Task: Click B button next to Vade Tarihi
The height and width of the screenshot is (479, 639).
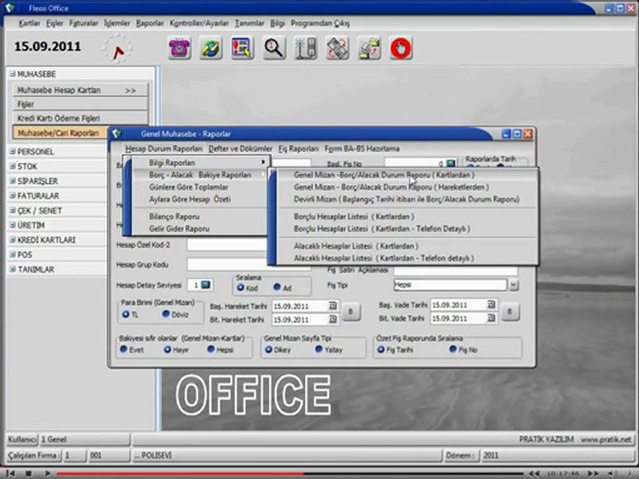Action: pos(510,311)
